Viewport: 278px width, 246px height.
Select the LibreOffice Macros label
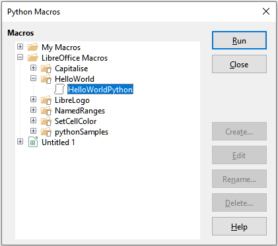click(75, 58)
